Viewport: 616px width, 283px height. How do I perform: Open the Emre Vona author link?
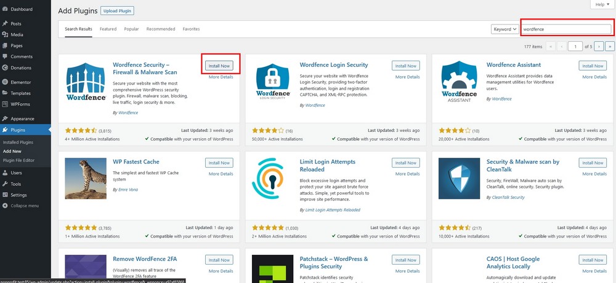[x=128, y=190]
